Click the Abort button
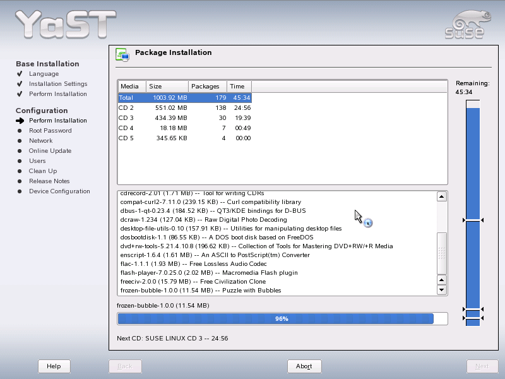Viewport: 505px width, 379px height. pyautogui.click(x=304, y=366)
